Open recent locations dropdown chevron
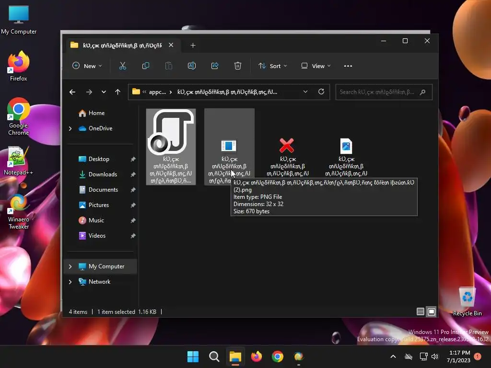491x368 pixels. (104, 92)
